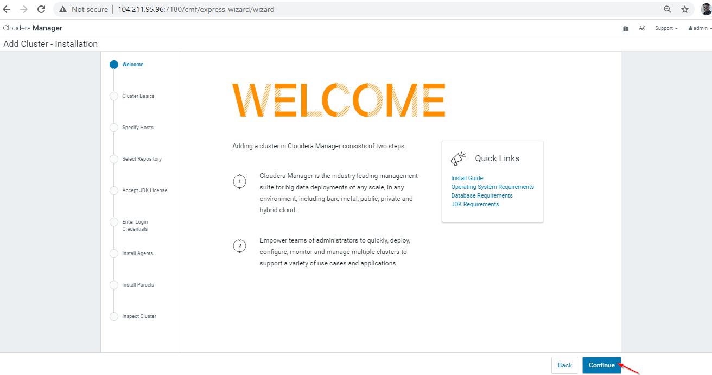Click the WELCOME banner graphic
This screenshot has width=712, height=375.
(x=339, y=100)
